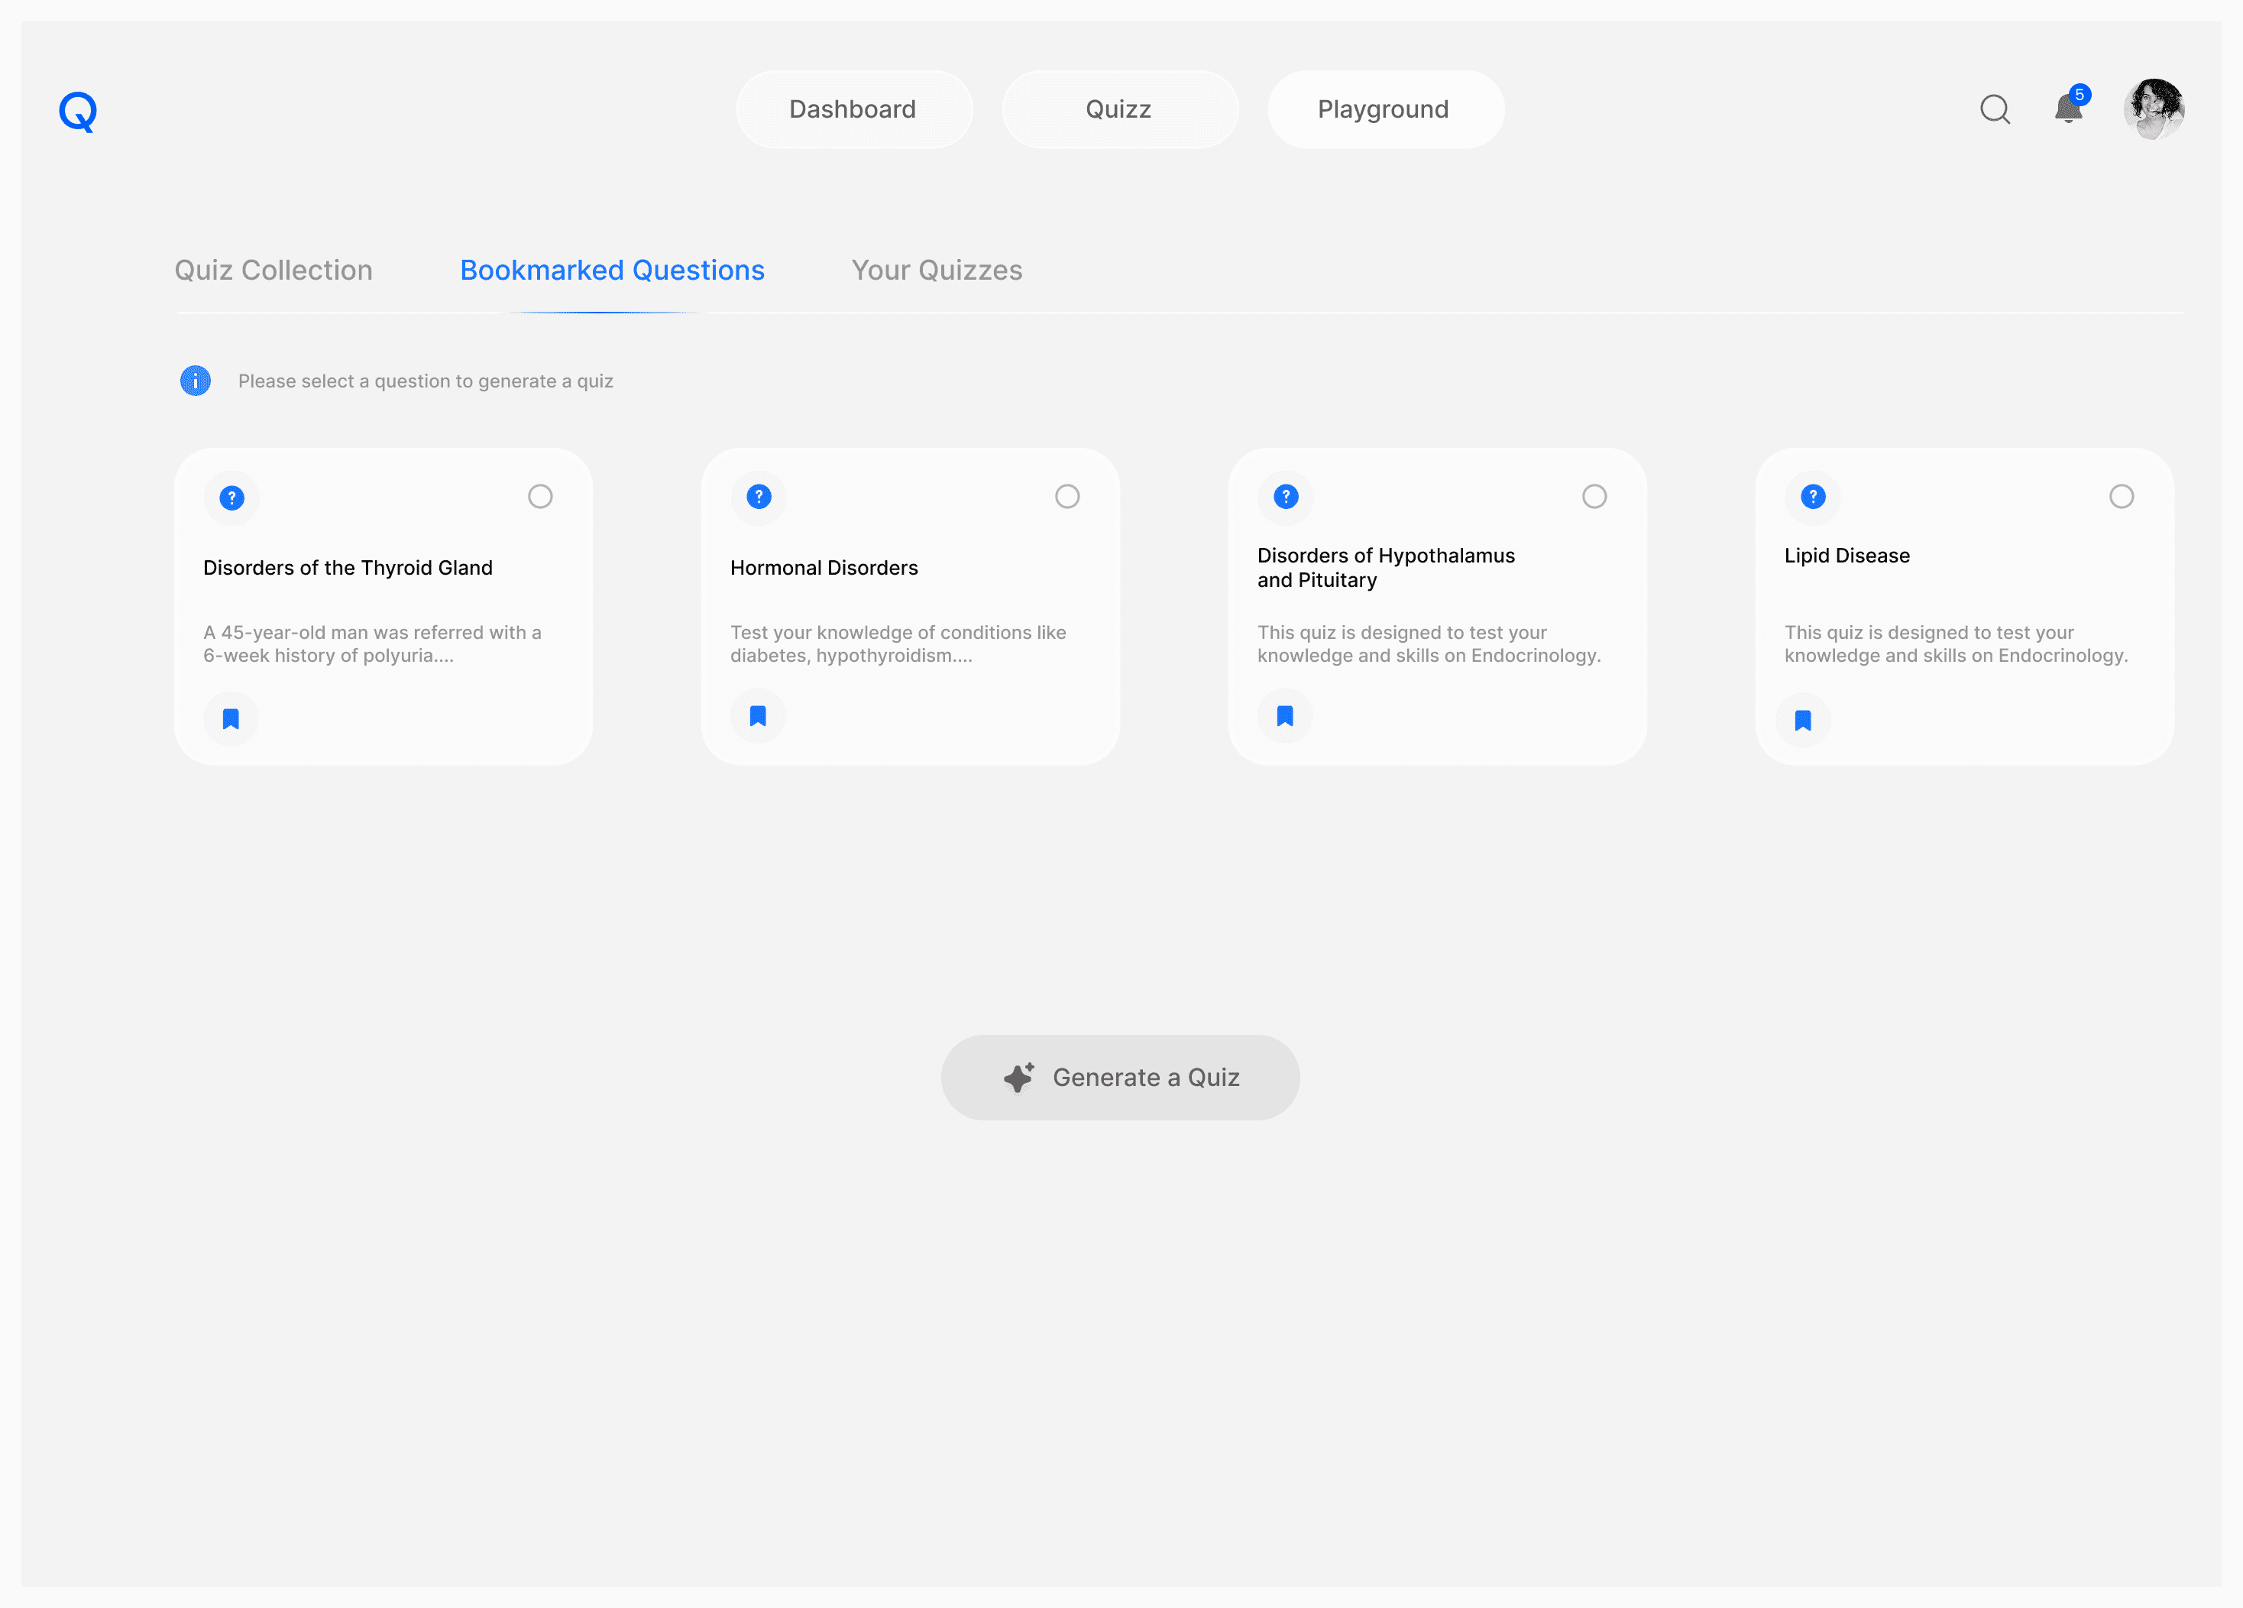The image size is (2243, 1608).
Task: Select the Hormonal Disorders question radio
Action: tap(1067, 497)
